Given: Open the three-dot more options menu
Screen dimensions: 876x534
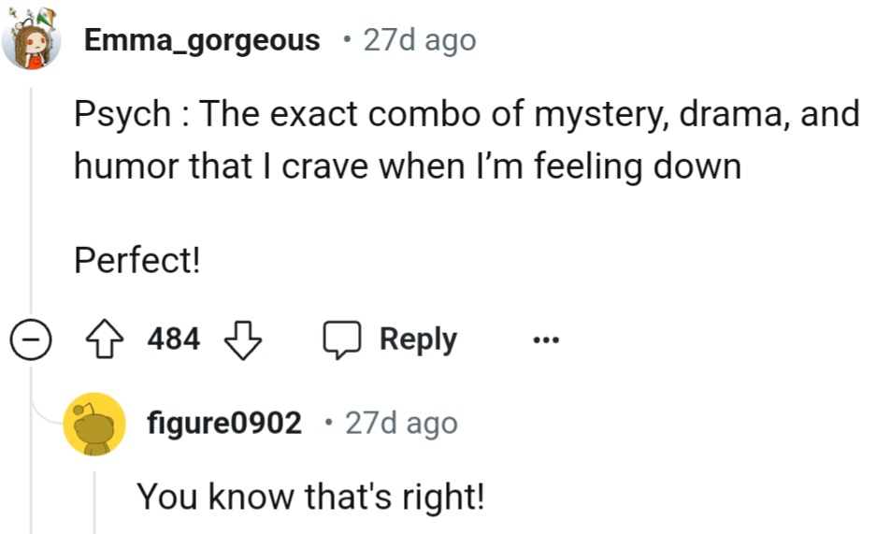Looking at the screenshot, I should tap(544, 340).
